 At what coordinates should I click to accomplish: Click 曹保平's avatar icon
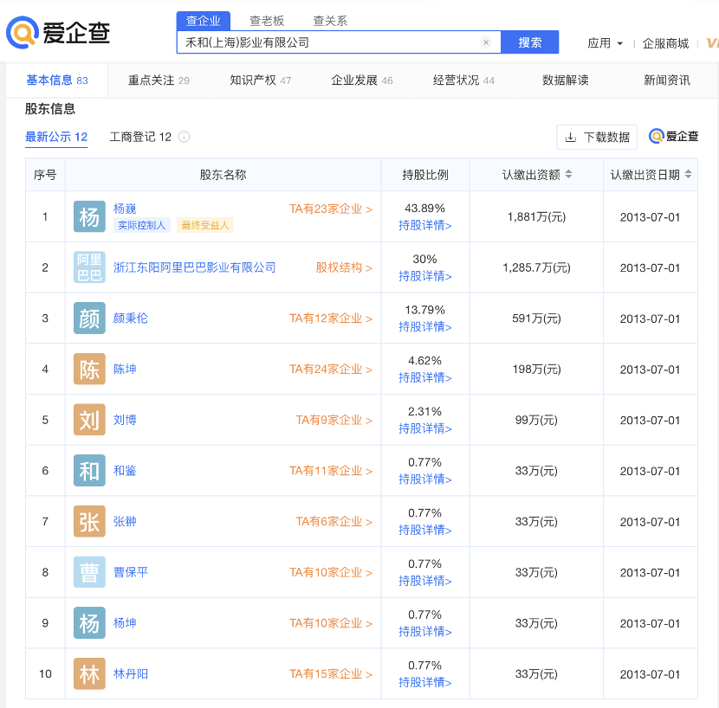(x=90, y=572)
